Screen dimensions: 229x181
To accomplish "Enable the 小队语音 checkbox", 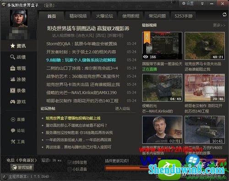I will tap(70, 169).
